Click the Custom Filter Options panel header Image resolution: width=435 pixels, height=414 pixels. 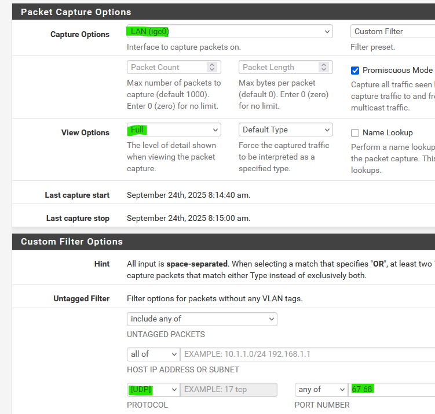coord(223,242)
